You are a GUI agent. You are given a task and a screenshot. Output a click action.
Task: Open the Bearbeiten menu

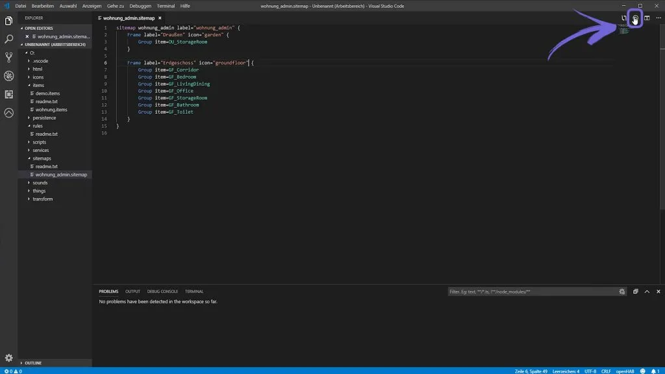pos(42,6)
